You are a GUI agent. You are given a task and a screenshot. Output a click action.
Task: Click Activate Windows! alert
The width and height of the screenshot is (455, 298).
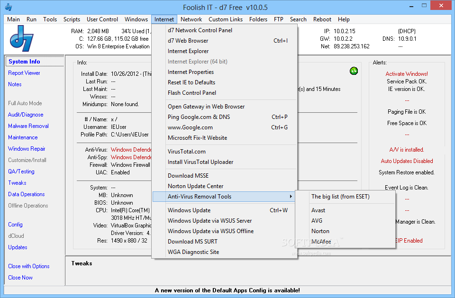pyautogui.click(x=407, y=74)
